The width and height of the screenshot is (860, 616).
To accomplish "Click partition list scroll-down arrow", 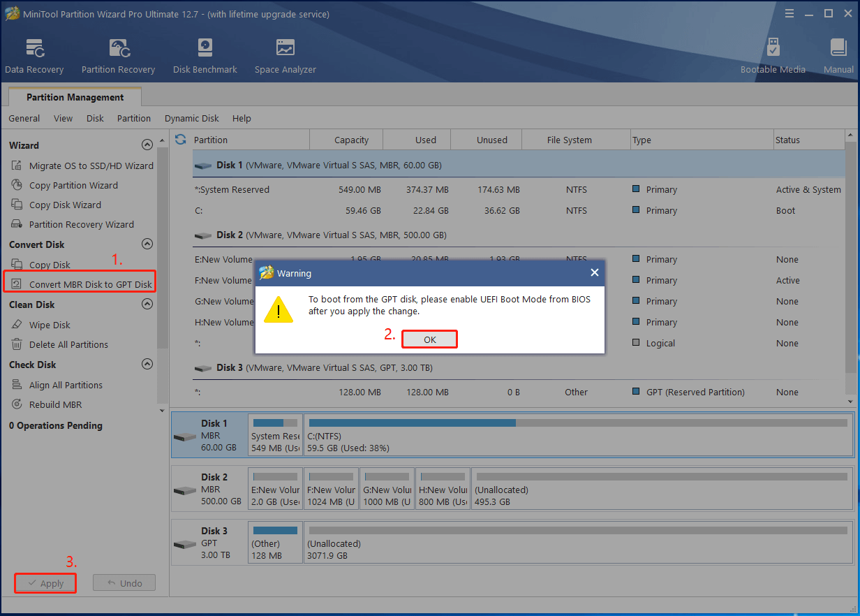I will pyautogui.click(x=851, y=402).
